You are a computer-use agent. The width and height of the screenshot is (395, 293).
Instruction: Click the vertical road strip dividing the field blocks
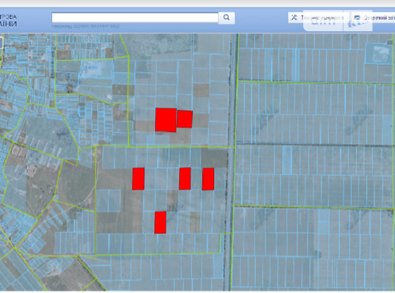click(x=233, y=159)
